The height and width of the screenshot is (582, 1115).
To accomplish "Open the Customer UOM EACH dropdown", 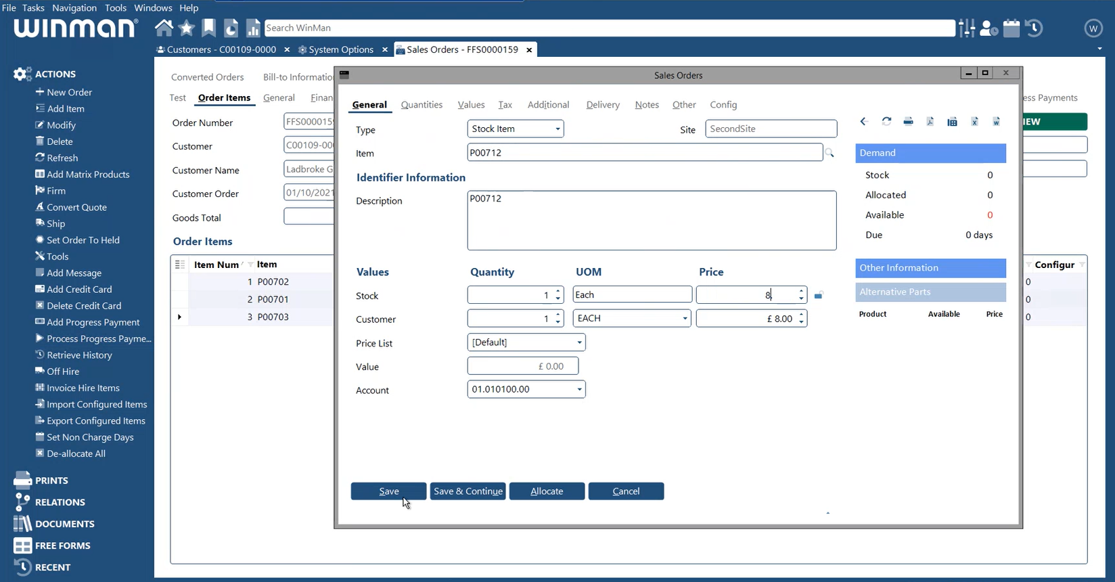I will [685, 318].
